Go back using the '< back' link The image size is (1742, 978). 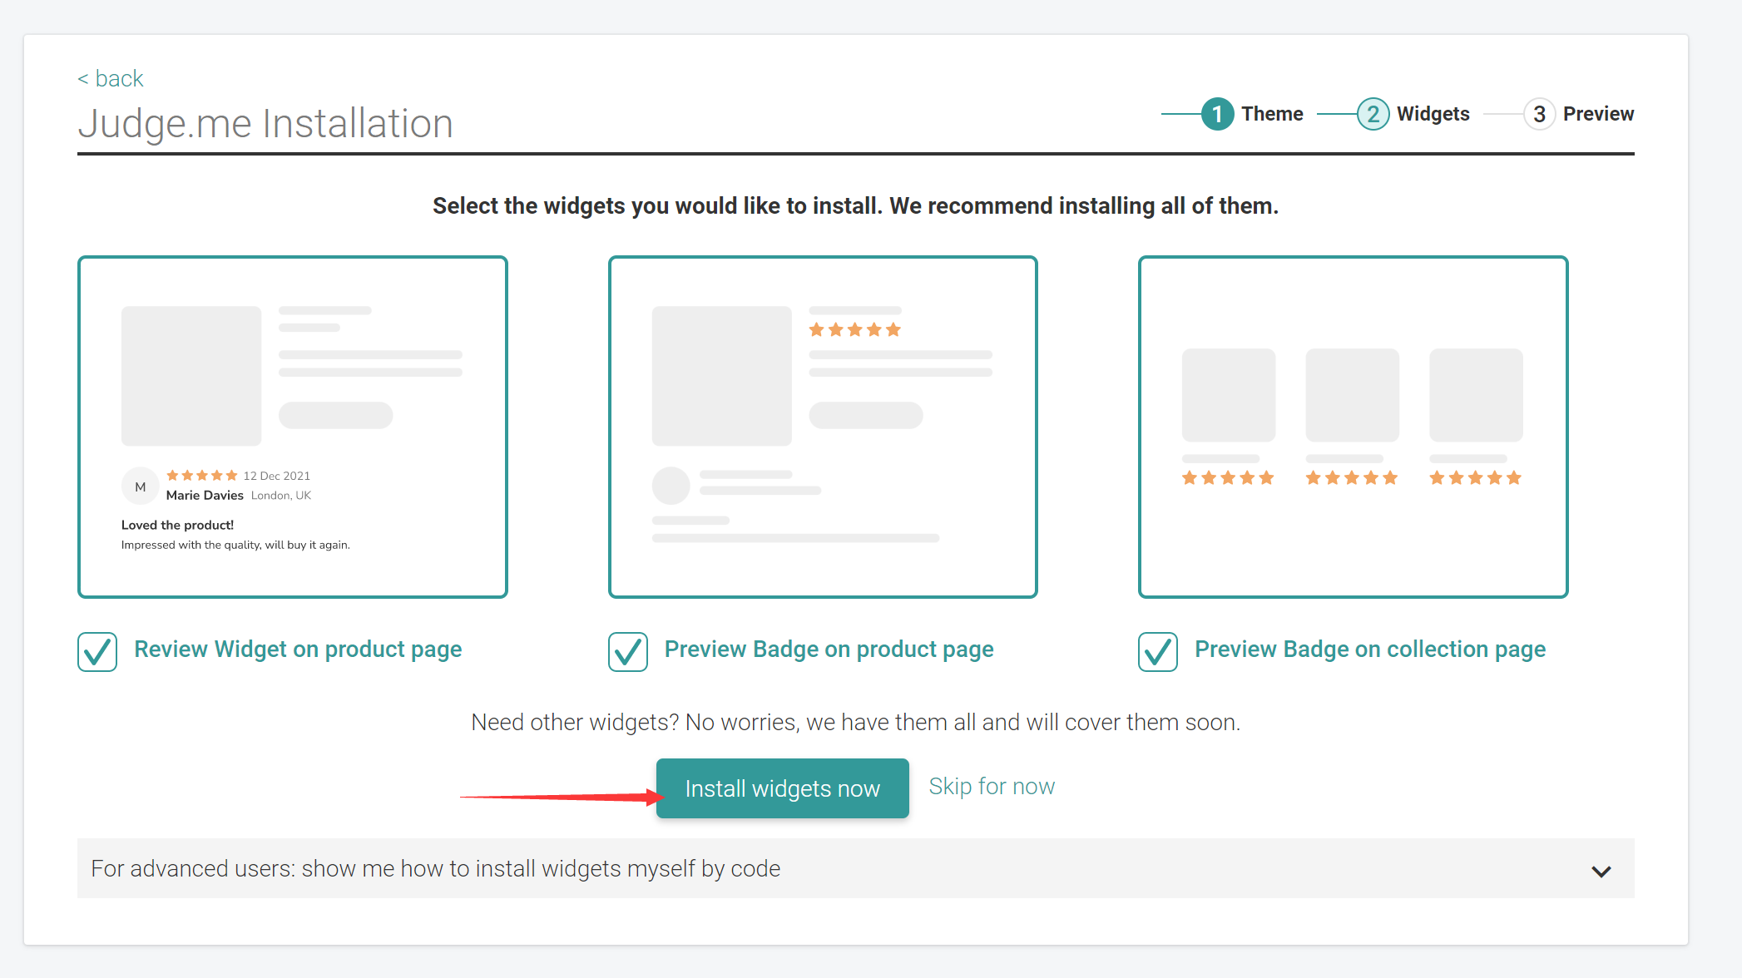[x=111, y=78]
